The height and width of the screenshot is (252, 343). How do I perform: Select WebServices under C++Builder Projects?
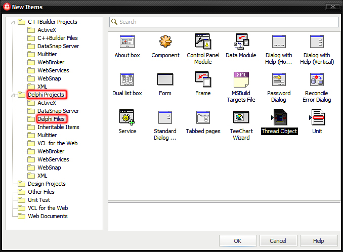pos(53,70)
